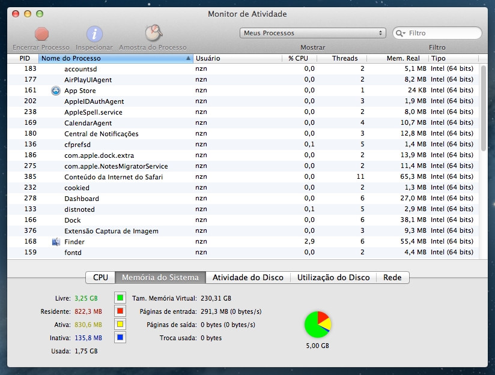This screenshot has height=375, width=495.
Task: Select the fontd process
Action: tap(243, 253)
